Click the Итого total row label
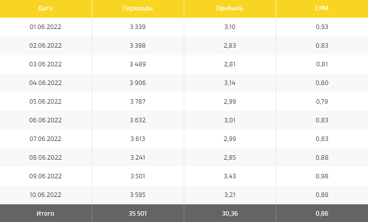This screenshot has width=368, height=222. click(x=45, y=213)
